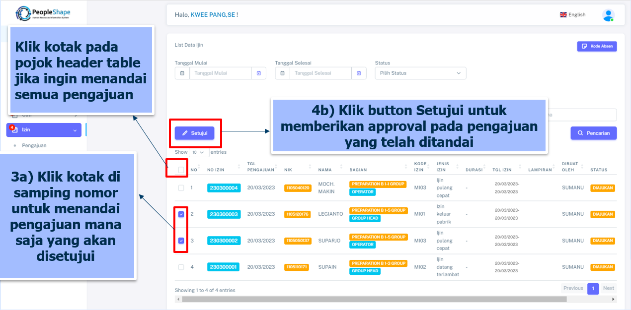Tick the checkbox for SUPAIN's row
This screenshot has width=631, height=310.
[x=181, y=267]
